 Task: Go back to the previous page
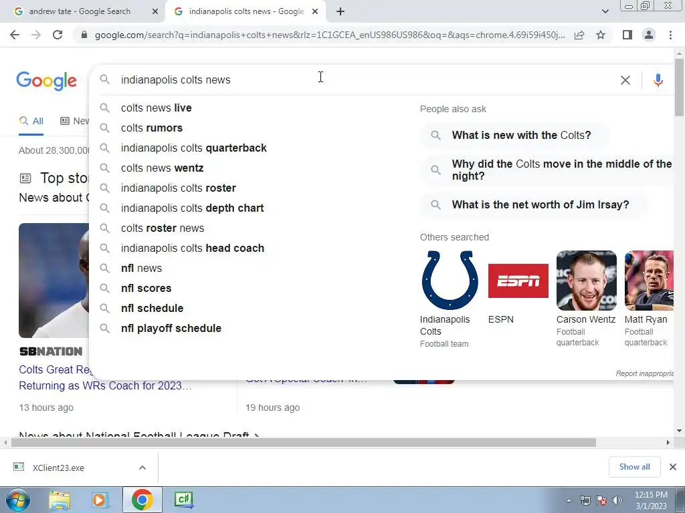(x=15, y=35)
